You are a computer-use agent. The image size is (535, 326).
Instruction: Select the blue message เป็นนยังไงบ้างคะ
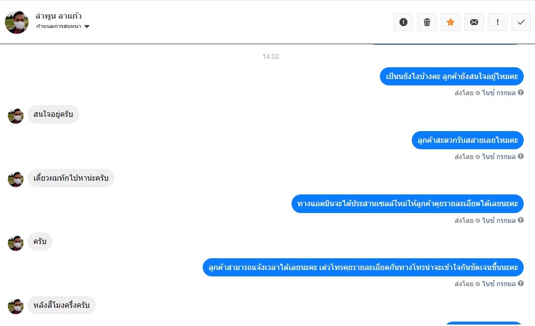coord(452,77)
